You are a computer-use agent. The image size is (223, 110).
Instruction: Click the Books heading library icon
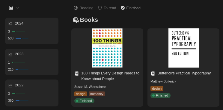76,20
